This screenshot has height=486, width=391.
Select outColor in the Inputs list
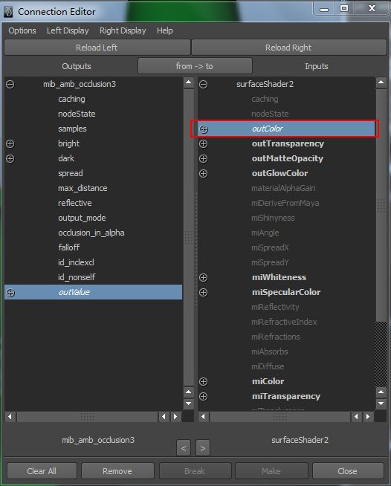tap(286, 129)
